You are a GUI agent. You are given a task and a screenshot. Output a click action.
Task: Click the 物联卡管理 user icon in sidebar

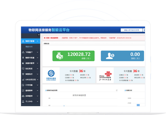click(x=23, y=41)
